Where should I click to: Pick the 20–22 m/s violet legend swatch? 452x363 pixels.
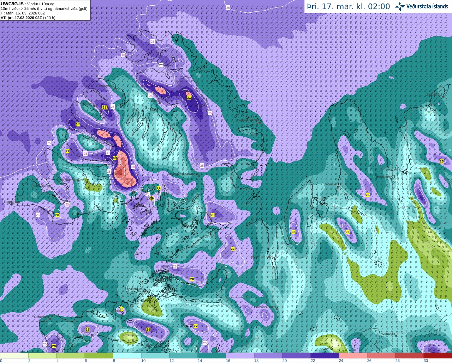click(297, 356)
